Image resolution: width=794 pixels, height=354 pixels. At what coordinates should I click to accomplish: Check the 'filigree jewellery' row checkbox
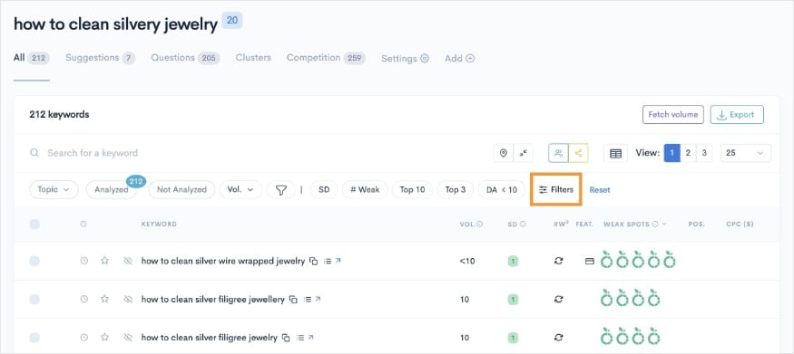pyautogui.click(x=34, y=300)
